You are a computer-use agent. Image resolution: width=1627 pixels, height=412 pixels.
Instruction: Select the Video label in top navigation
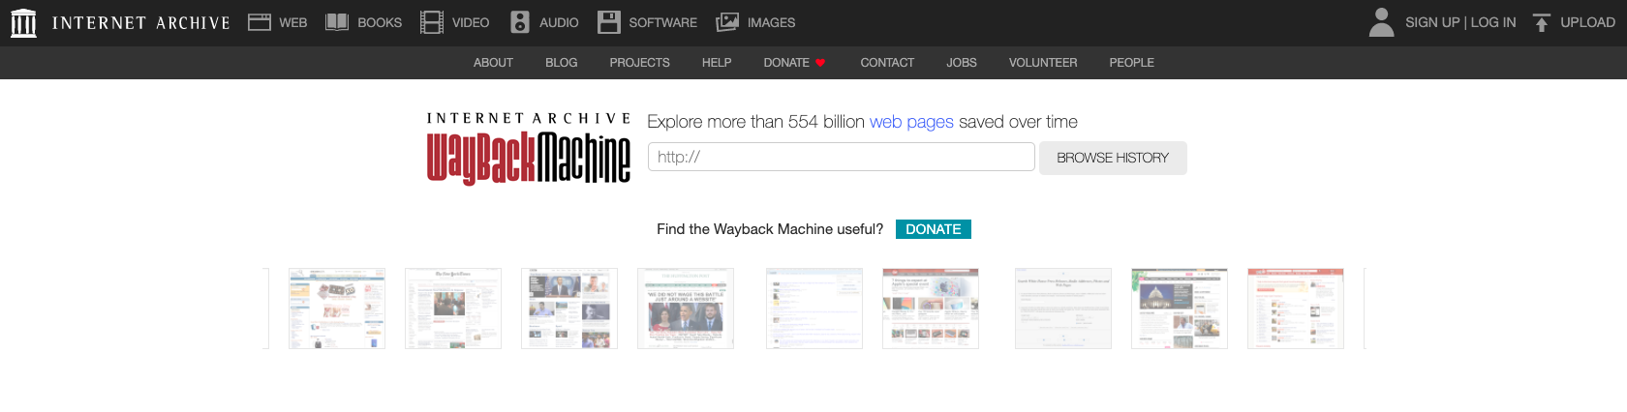coord(471,22)
